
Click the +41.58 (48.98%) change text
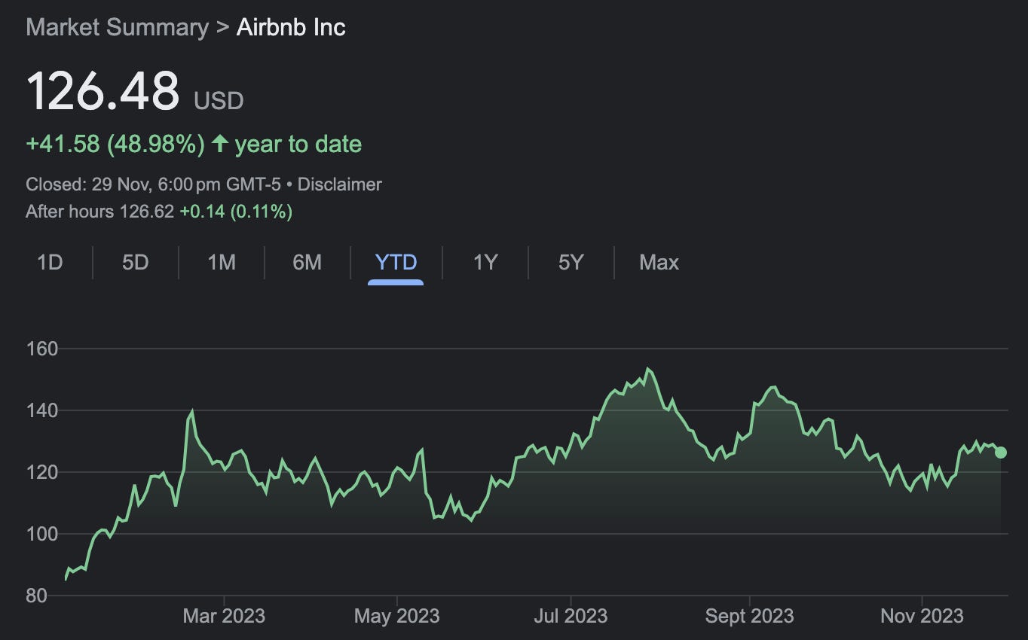(x=115, y=144)
